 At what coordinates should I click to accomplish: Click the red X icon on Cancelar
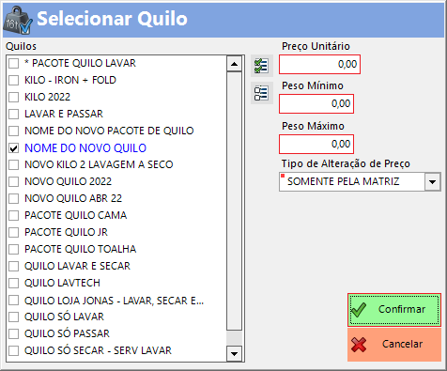359,345
